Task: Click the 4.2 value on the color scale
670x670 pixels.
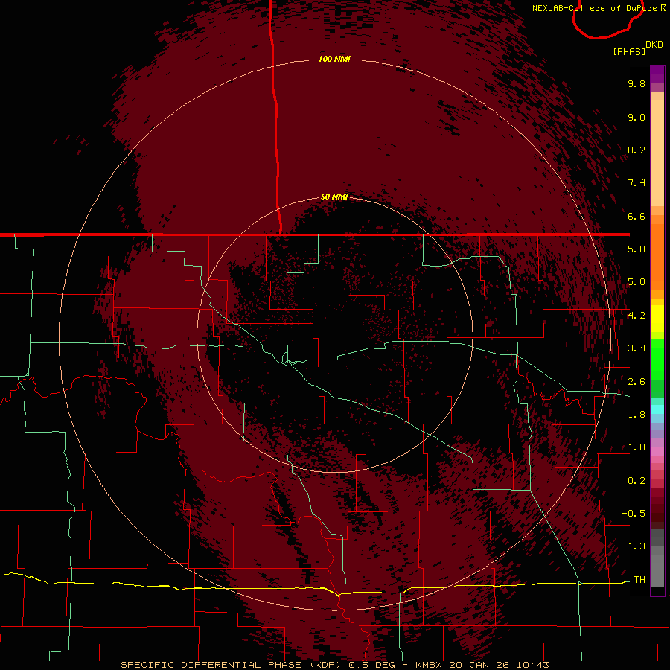Action: pos(636,316)
